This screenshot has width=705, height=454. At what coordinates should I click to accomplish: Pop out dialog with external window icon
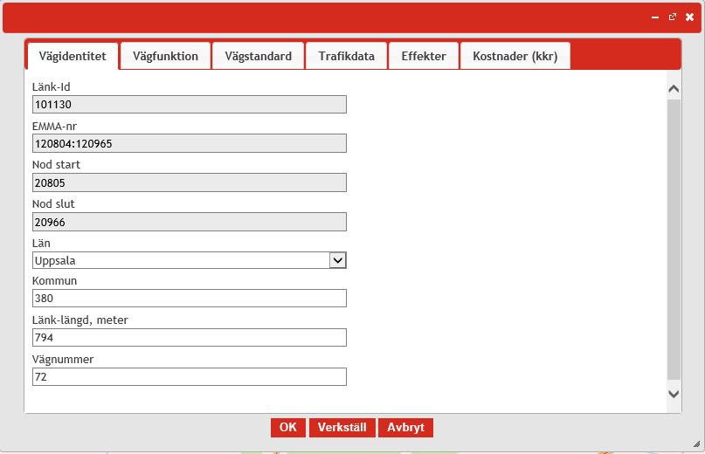tap(673, 17)
